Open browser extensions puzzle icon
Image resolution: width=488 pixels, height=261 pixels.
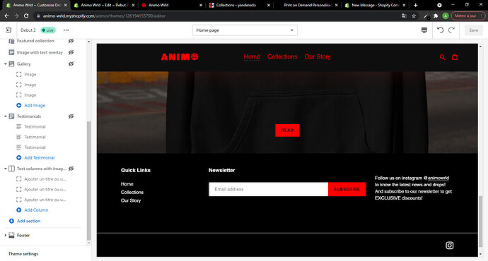(436, 16)
